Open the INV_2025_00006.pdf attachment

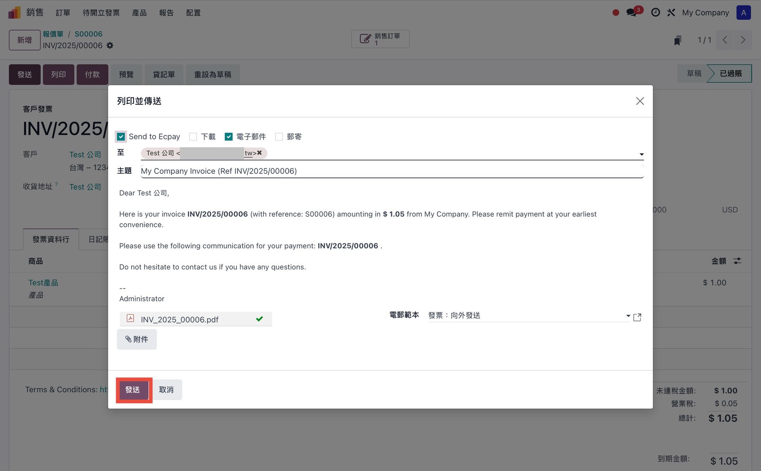point(180,319)
